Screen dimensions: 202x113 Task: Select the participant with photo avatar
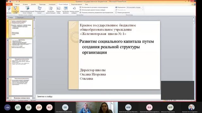point(191,107)
